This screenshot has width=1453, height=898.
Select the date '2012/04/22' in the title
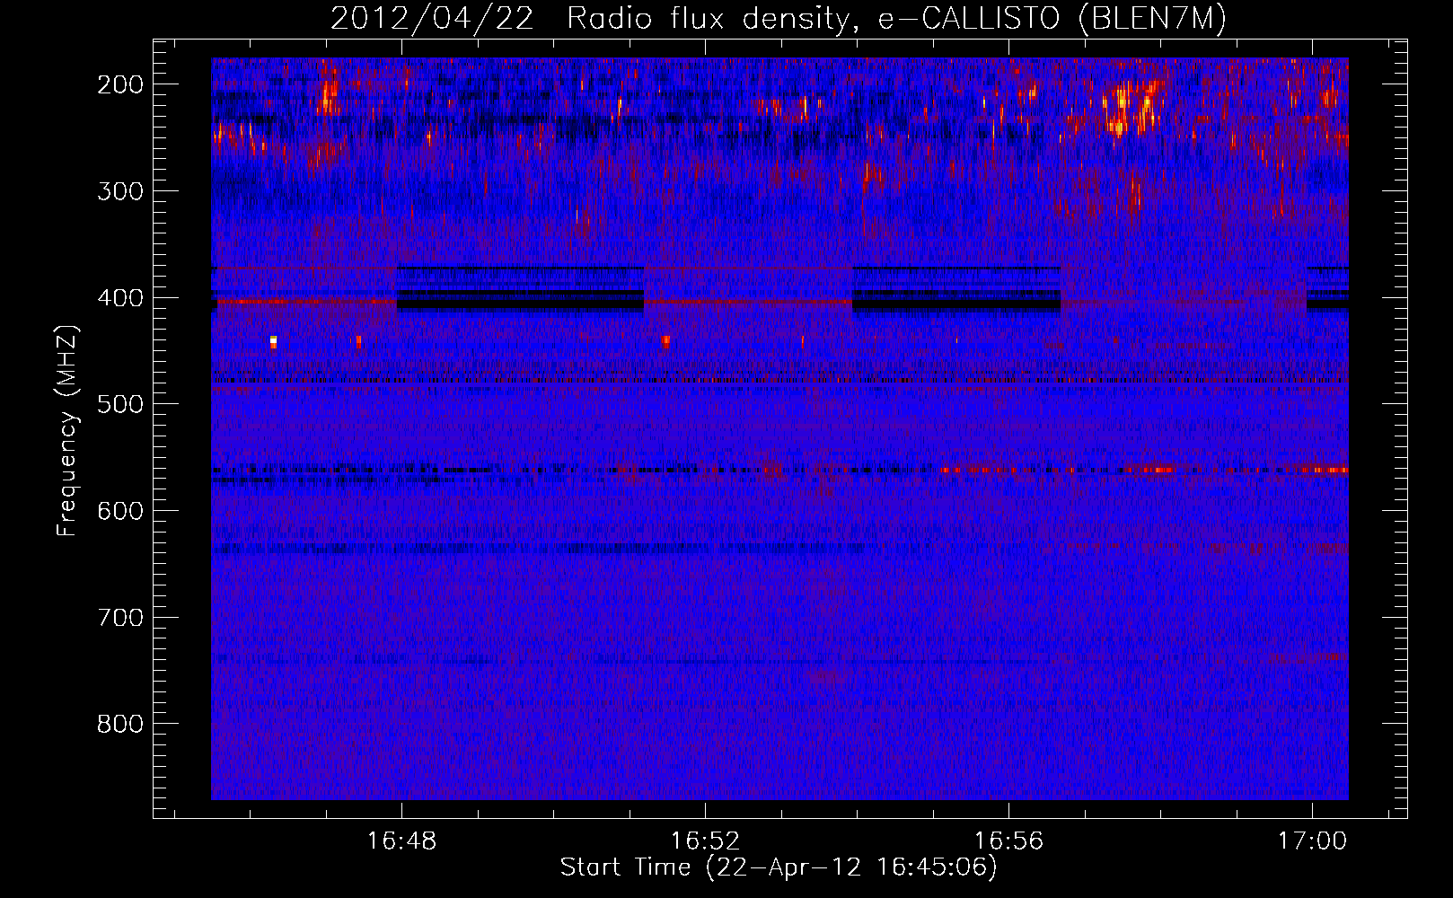(x=432, y=19)
